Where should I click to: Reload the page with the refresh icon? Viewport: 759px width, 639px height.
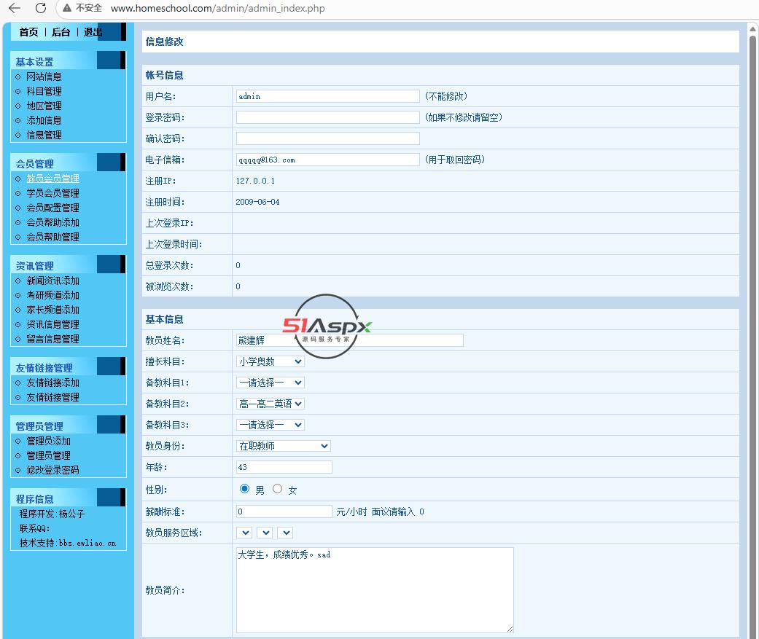click(41, 8)
